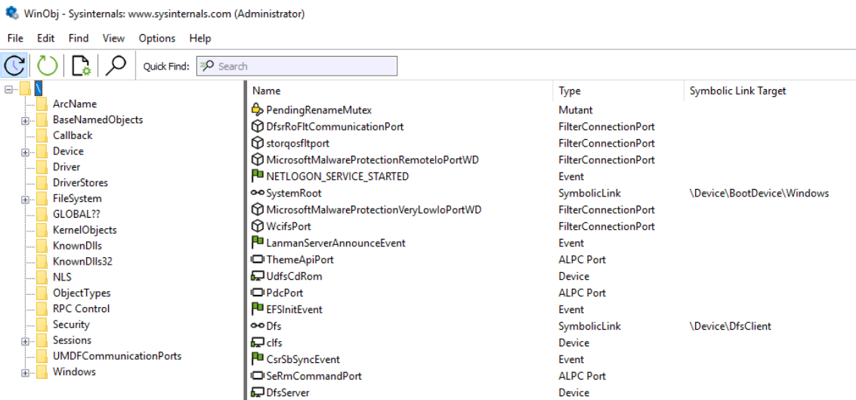Select the Security tree folder
This screenshot has height=400, width=856.
(71, 324)
